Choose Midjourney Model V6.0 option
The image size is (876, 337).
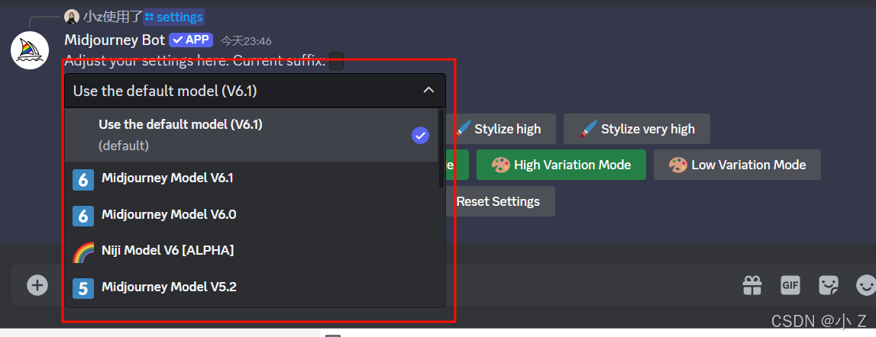pyautogui.click(x=251, y=215)
